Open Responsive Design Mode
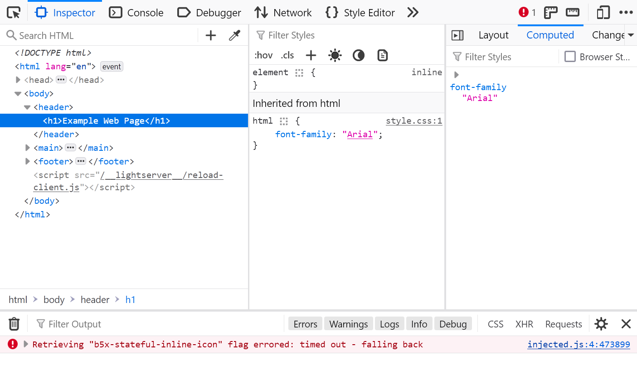Image resolution: width=637 pixels, height=375 pixels. 603,13
